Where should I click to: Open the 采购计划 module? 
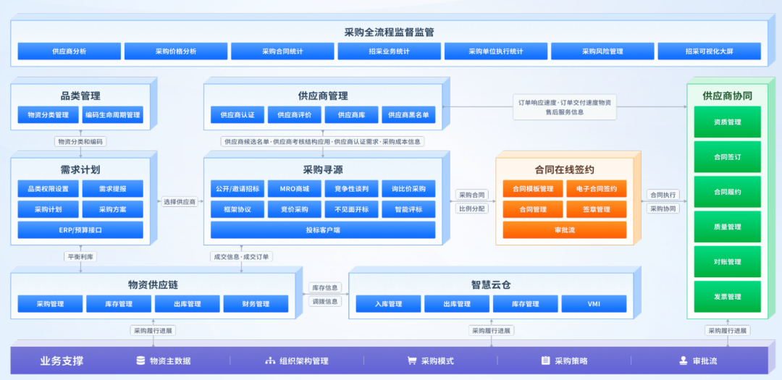click(x=49, y=209)
